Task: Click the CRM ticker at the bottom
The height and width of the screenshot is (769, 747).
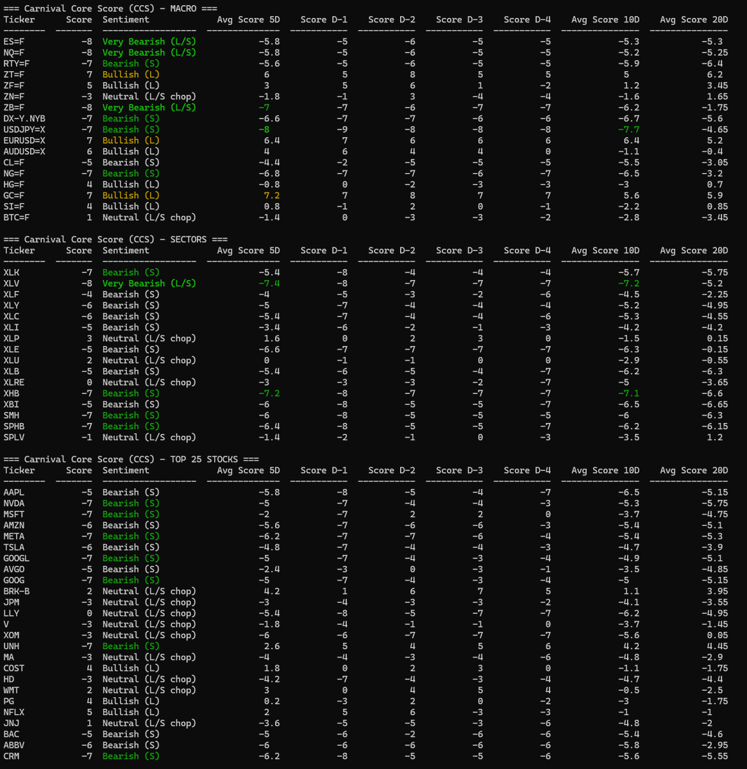Action: click(x=12, y=756)
